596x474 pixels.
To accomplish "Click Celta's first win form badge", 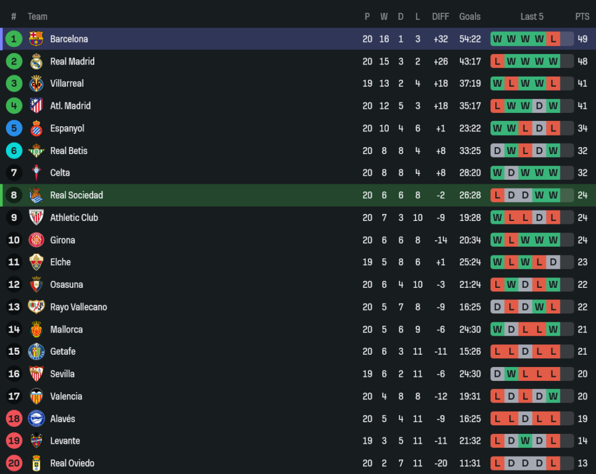I will coord(497,173).
